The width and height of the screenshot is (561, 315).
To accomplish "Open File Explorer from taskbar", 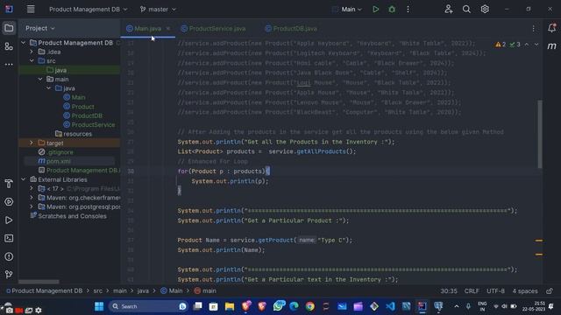I will point(230,306).
